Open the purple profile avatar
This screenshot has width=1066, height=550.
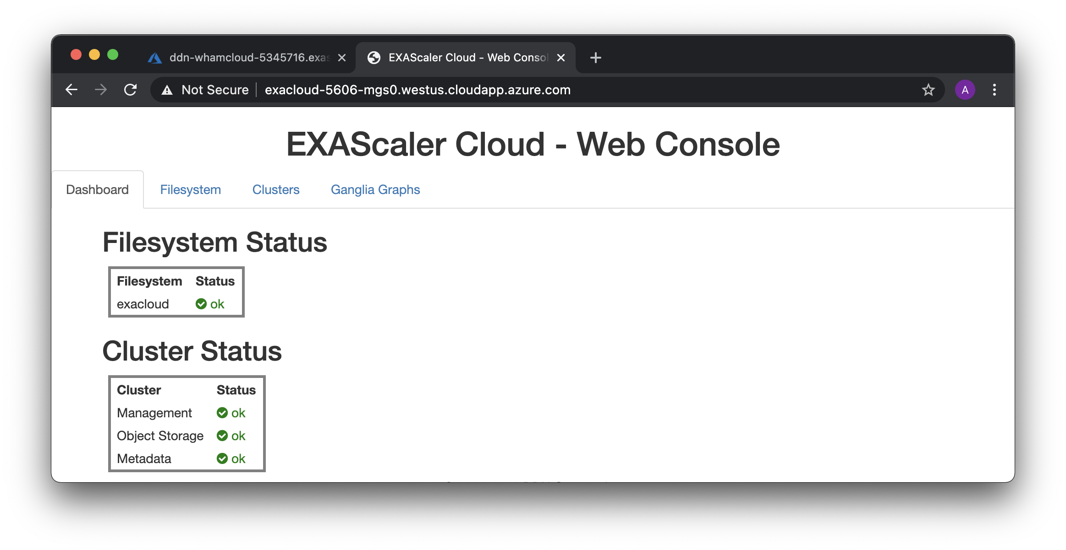click(x=965, y=90)
